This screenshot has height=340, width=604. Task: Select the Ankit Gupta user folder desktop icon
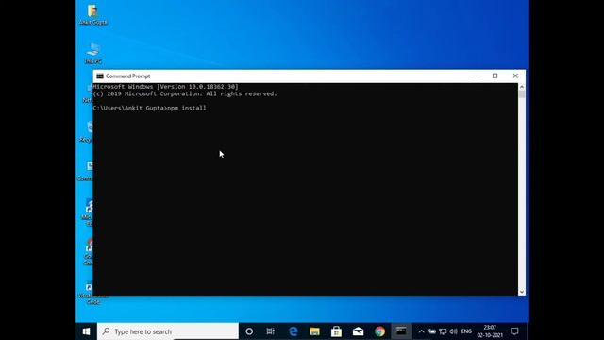pyautogui.click(x=92, y=15)
